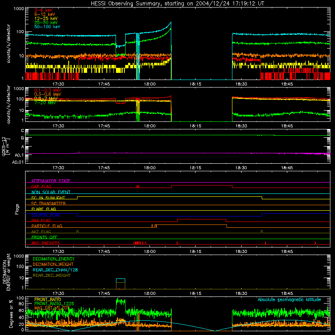
Task: Click the 7-20 MeV legend label
Action: click(x=45, y=103)
